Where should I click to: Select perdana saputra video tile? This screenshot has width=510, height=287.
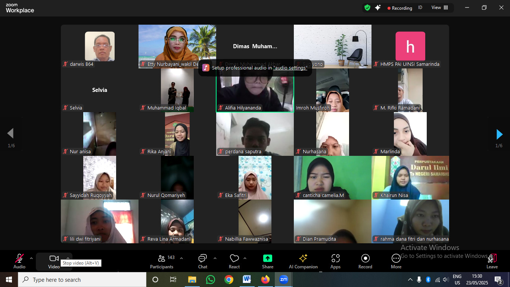(255, 134)
